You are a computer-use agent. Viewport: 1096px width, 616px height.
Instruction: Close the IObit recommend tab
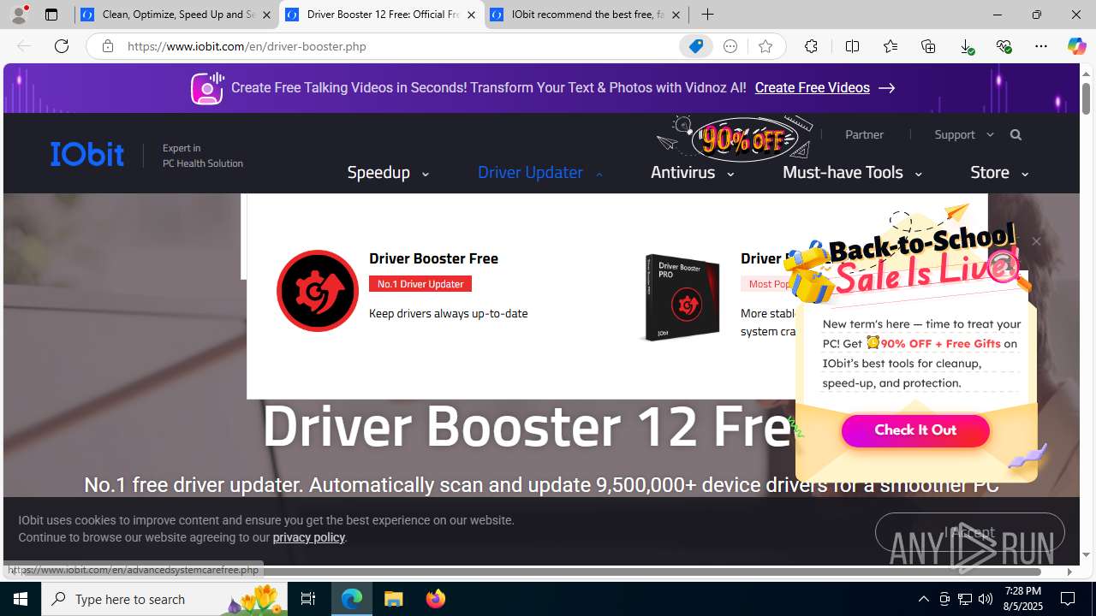pos(676,15)
